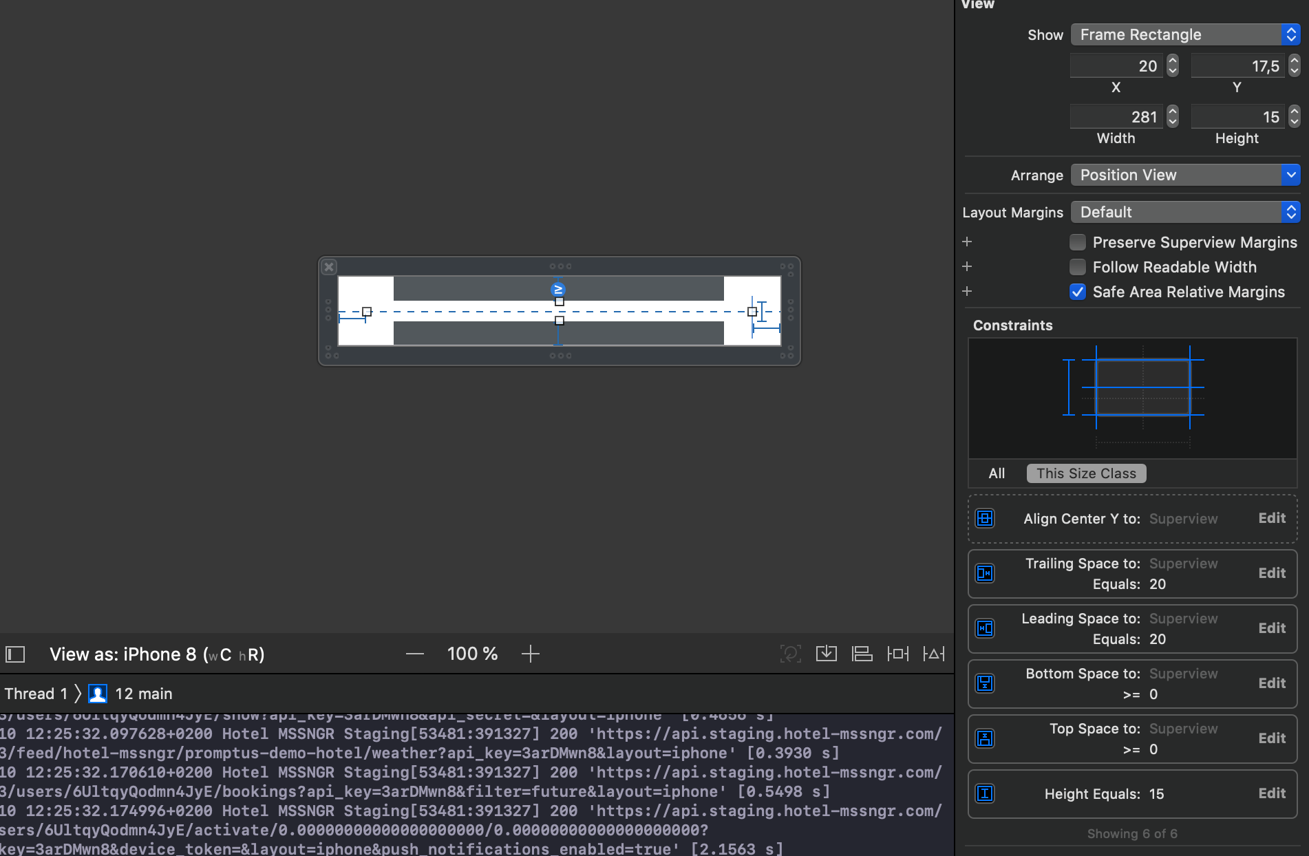Viewport: 1309px width, 856px height.
Task: Add variation for Safe Area Relative Margins
Action: [x=967, y=291]
